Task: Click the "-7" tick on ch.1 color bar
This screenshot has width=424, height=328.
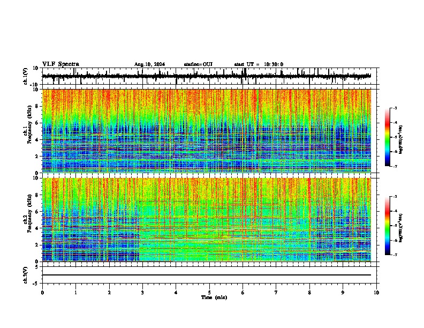Action: coord(395,166)
